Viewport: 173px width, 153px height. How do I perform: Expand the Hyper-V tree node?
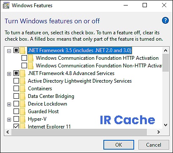tap(9, 120)
